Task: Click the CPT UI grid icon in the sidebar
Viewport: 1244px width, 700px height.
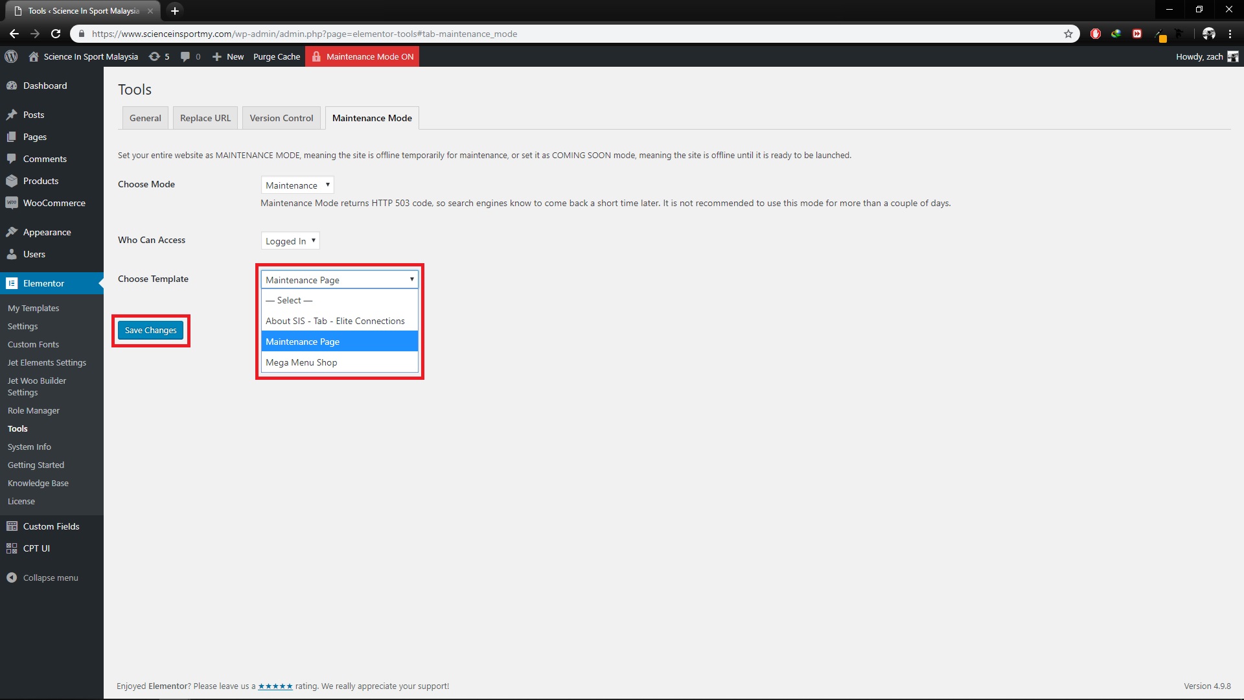Action: (12, 548)
